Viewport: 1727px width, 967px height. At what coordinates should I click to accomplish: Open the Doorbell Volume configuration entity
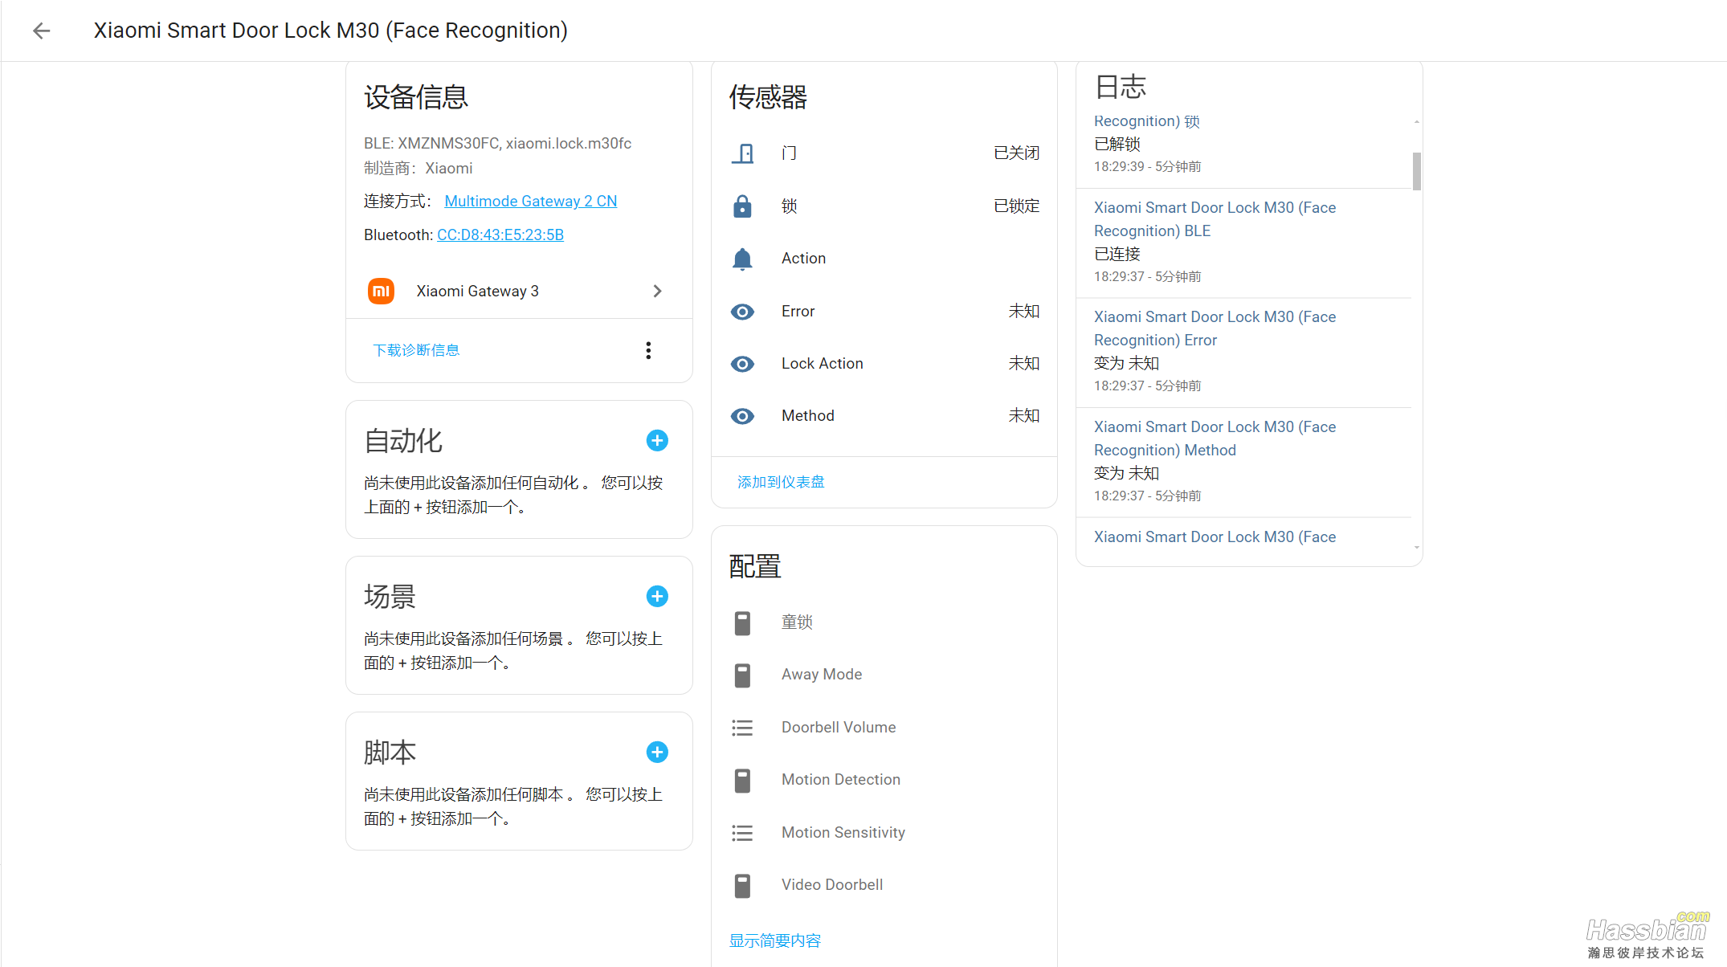[x=884, y=728]
